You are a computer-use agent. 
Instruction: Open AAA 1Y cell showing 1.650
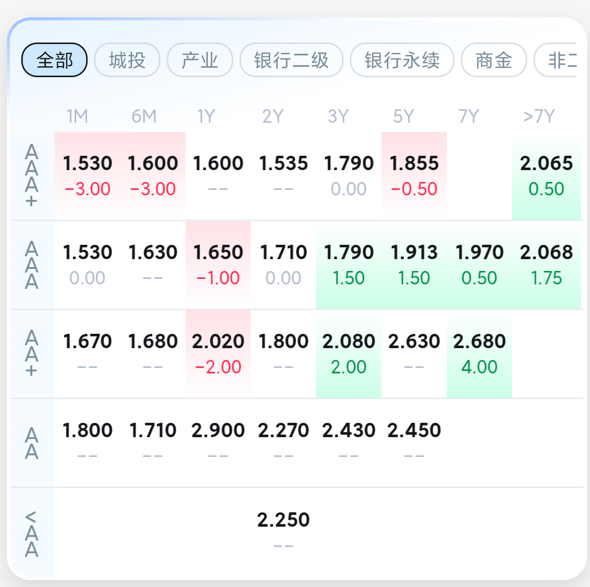(218, 265)
